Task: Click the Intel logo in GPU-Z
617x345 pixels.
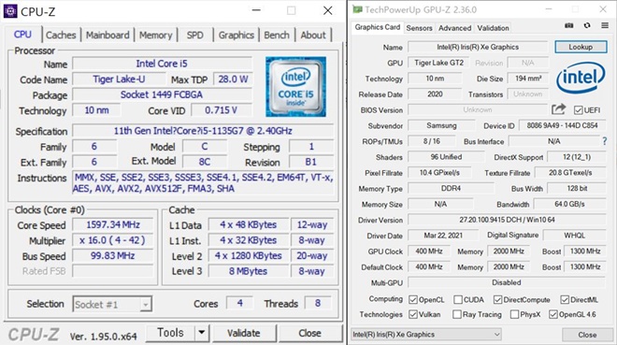Action: click(x=581, y=77)
